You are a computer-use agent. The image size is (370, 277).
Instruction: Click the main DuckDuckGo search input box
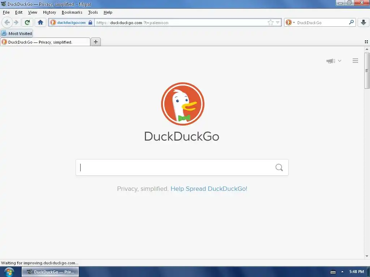tap(182, 167)
